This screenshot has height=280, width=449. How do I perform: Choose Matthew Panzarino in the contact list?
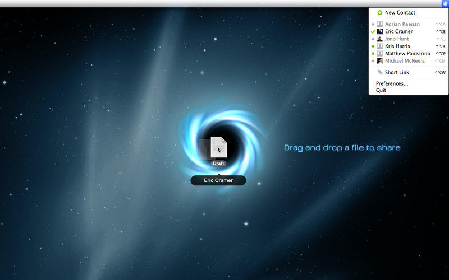(407, 54)
